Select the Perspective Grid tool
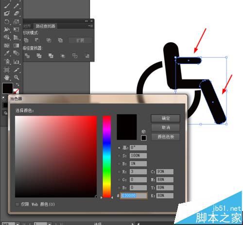The image size is (243, 225). pyautogui.click(x=16, y=37)
